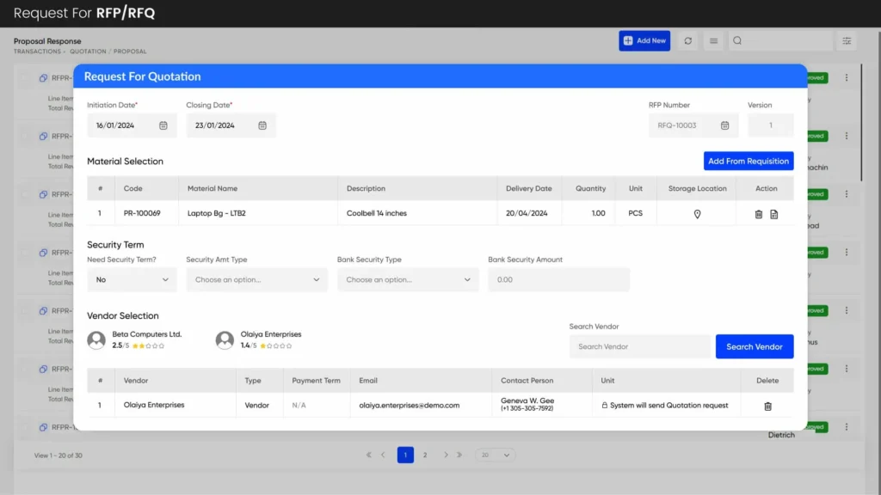Click the refresh icon in top toolbar
The image size is (881, 495).
coord(687,40)
